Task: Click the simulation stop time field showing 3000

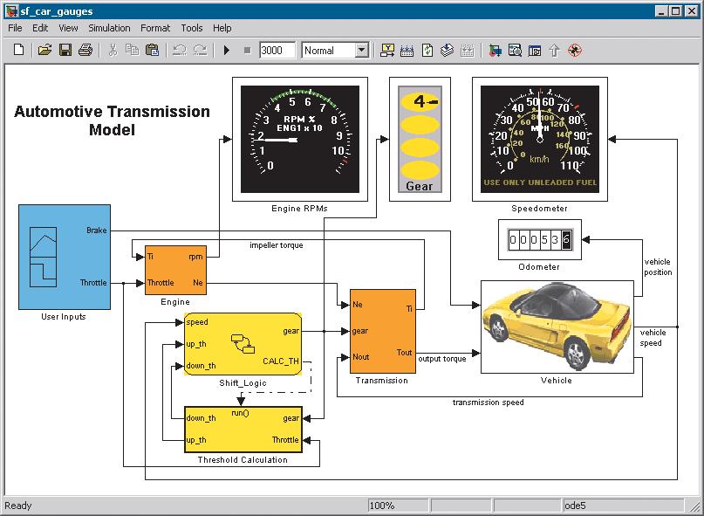Action: pyautogui.click(x=277, y=51)
